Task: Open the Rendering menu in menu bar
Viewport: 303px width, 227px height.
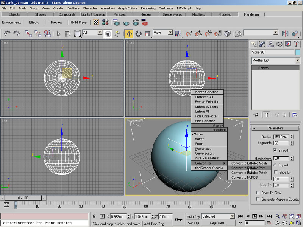Action: [148, 8]
